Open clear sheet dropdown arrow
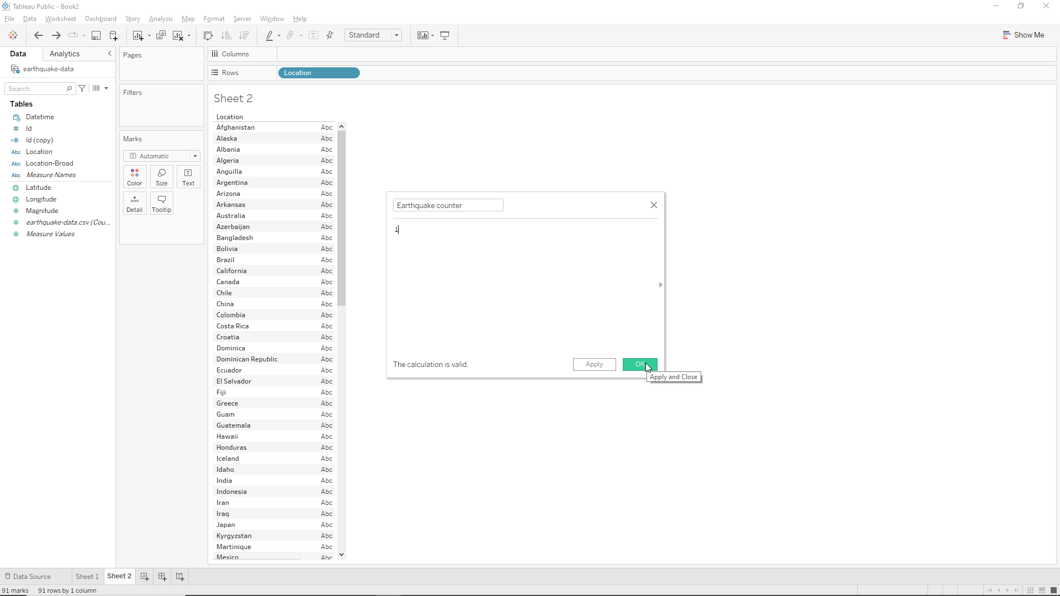1060x596 pixels. (189, 36)
